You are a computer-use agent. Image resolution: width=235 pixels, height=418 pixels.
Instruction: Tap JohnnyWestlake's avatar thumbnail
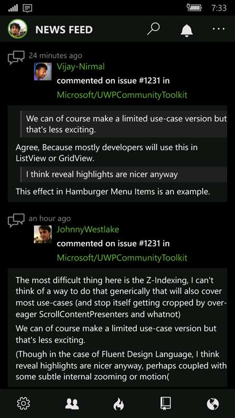click(x=42, y=234)
